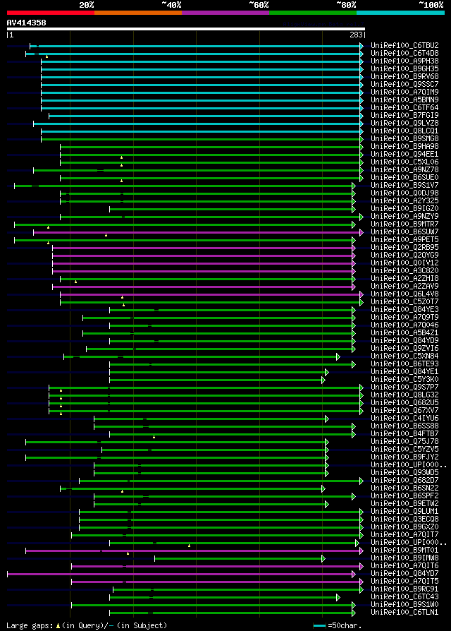
Task: Open hit UniRef100_C6TBU2
Action: pyautogui.click(x=404, y=45)
